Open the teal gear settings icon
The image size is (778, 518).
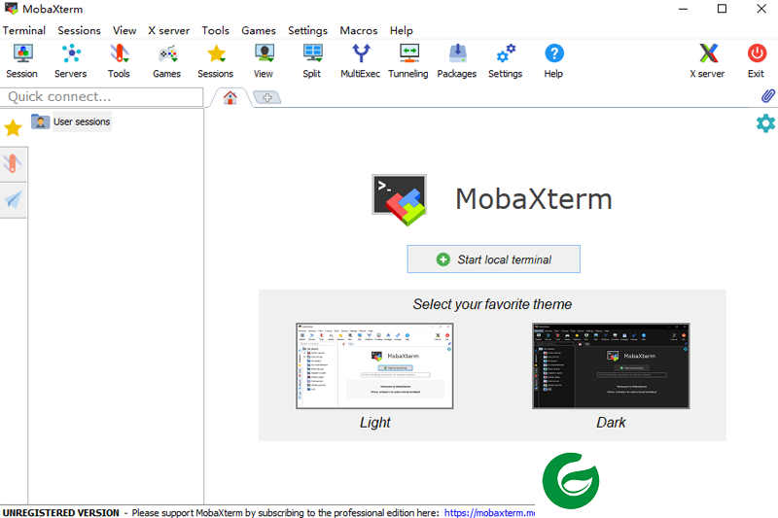[765, 122]
